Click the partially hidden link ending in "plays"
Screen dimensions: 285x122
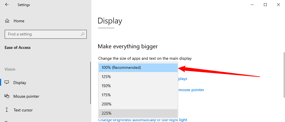(183, 79)
